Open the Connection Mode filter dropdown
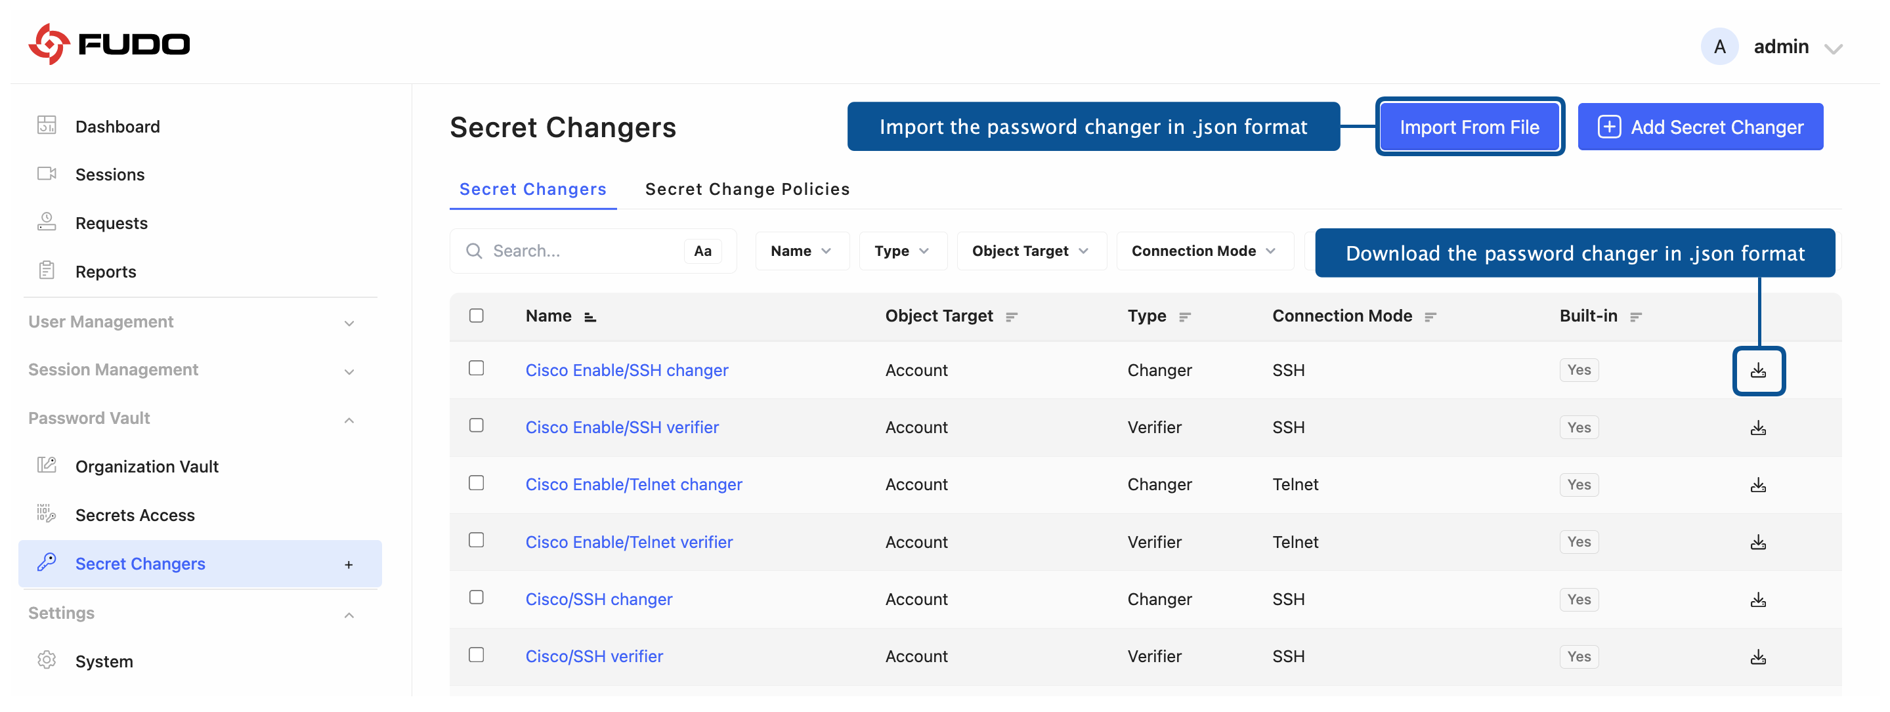This screenshot has width=1890, height=712. pyautogui.click(x=1204, y=251)
